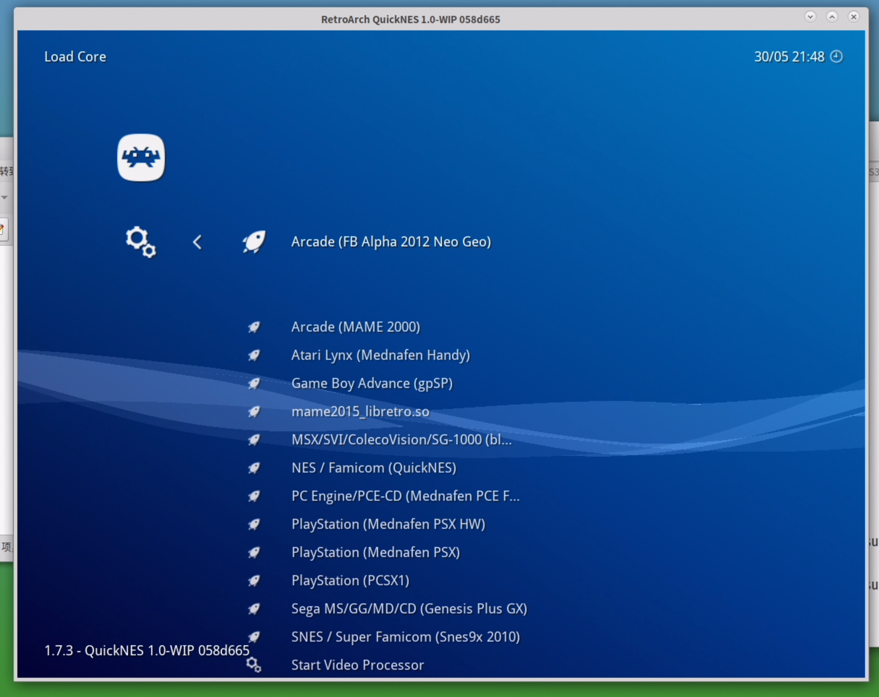879x697 pixels.
Task: Click rocket icon next to Atari Lynx core
Action: (254, 355)
